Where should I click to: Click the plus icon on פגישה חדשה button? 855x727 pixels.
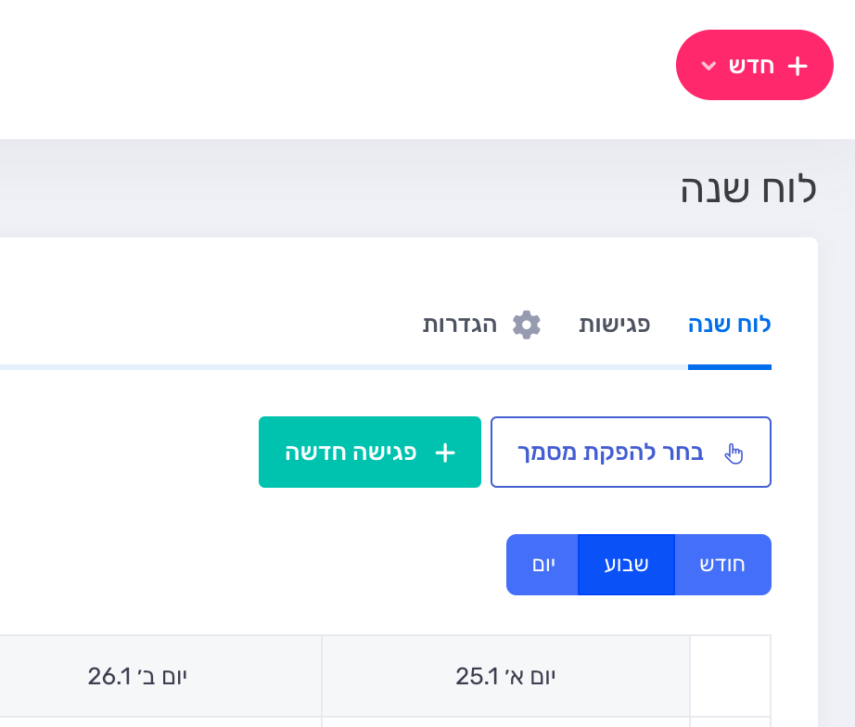[446, 453]
